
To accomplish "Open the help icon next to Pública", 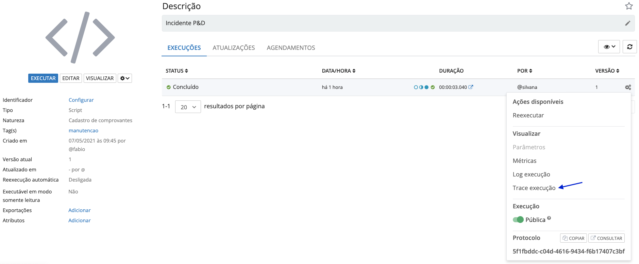I will (x=549, y=218).
